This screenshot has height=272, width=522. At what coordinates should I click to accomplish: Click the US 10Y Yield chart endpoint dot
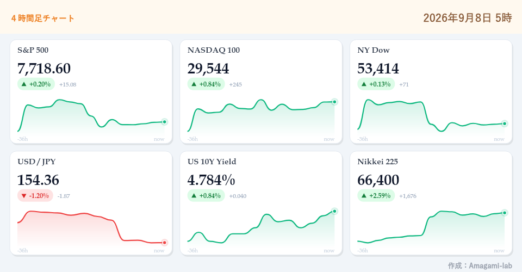click(x=334, y=212)
